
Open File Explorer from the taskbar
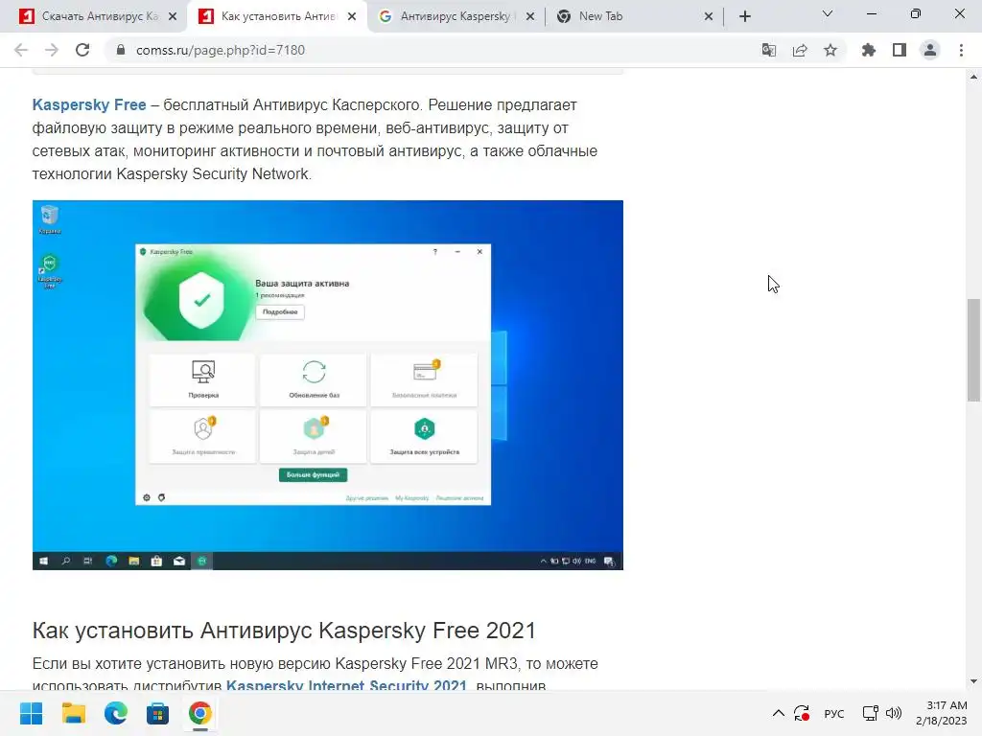73,713
